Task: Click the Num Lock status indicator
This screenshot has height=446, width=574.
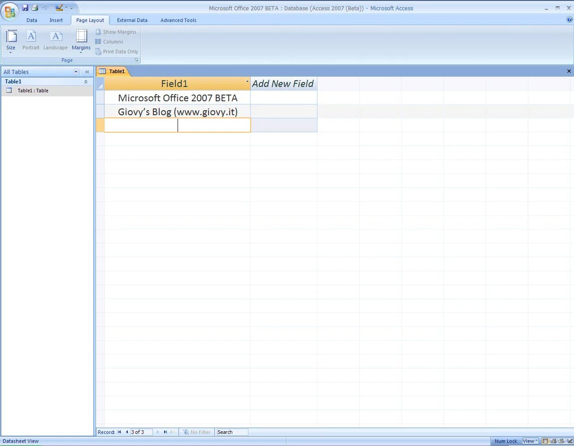Action: click(506, 441)
